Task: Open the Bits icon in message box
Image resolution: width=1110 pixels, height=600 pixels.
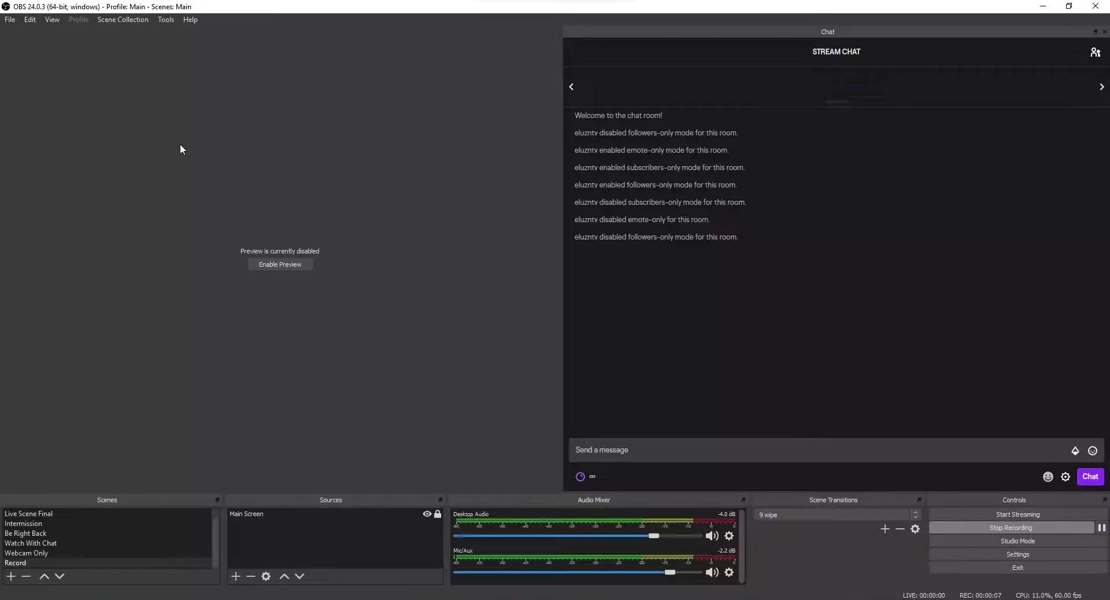Action: [x=1075, y=451]
